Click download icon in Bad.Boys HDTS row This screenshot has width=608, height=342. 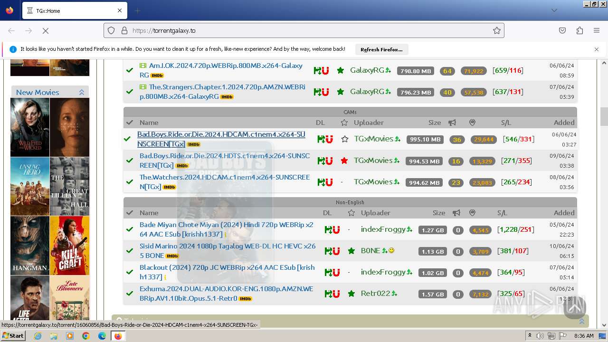322,161
